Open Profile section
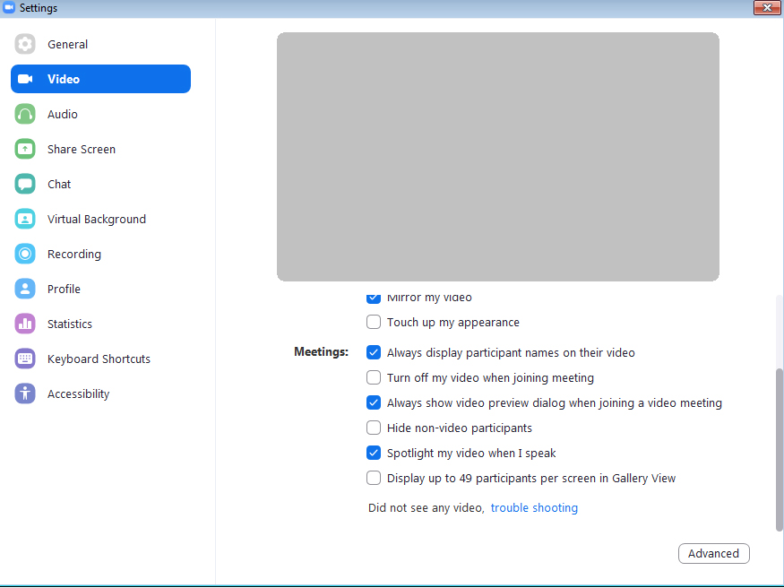 click(x=100, y=289)
